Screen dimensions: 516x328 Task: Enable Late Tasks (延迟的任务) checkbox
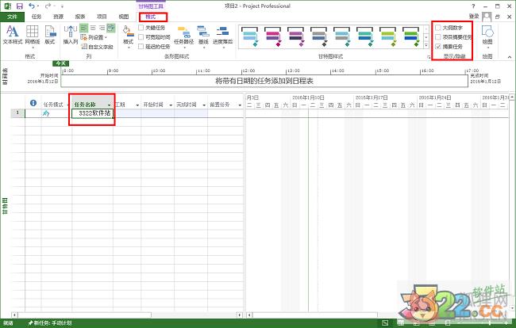(x=141, y=47)
